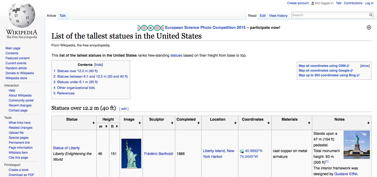Click footnote reference [1]
Viewport: 377px width, 177px height.
327,162
